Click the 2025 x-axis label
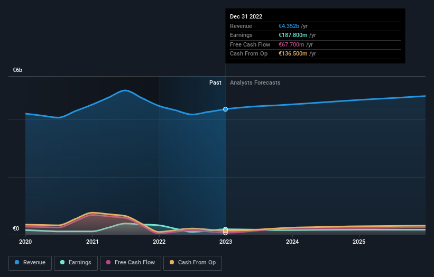This screenshot has height=277, width=434. point(359,242)
